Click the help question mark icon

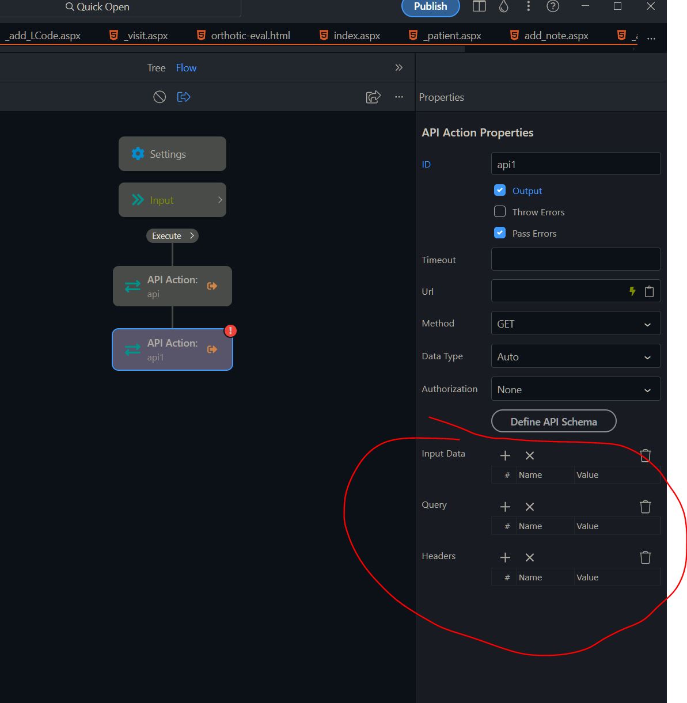point(553,6)
